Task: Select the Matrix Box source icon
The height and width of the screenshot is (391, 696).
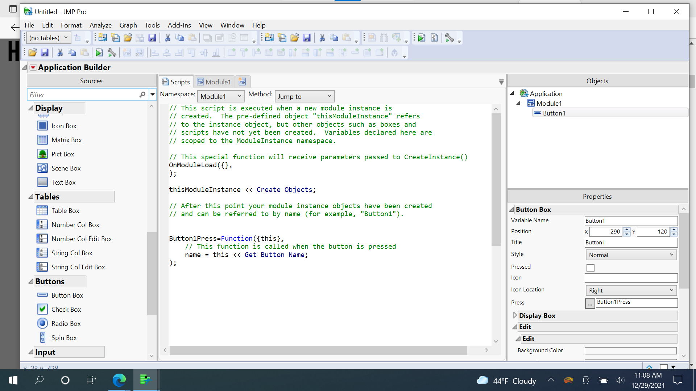Action: pos(42,140)
